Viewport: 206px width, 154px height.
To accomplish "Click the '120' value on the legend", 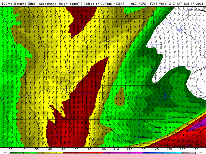I will pos(130,149).
